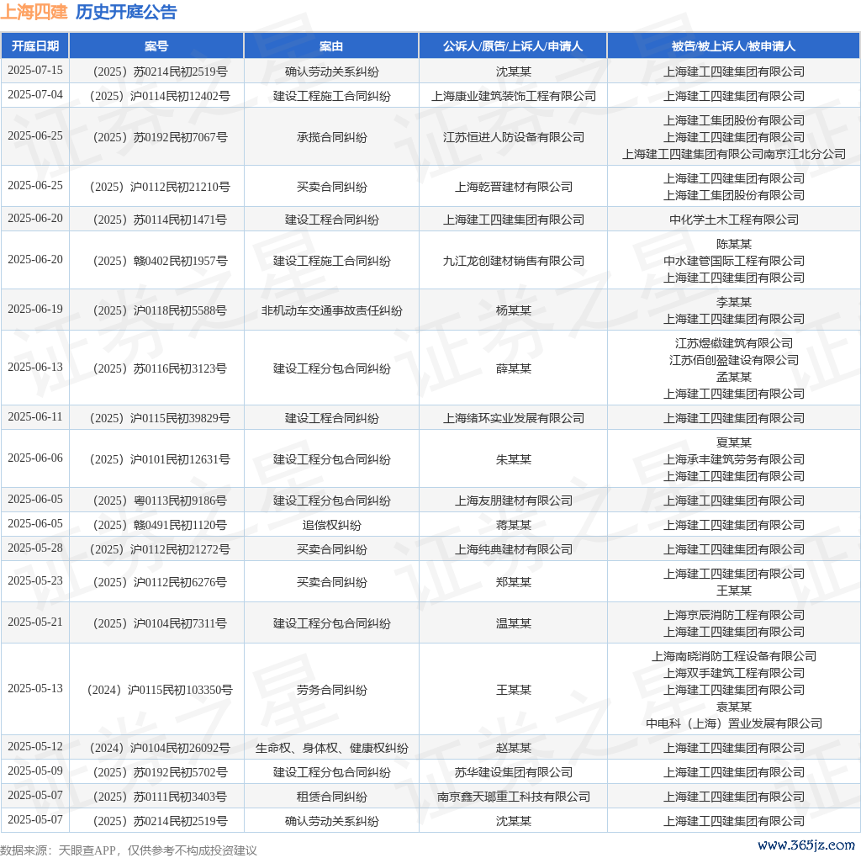The width and height of the screenshot is (861, 858).
Task: Click the date 2025-05-09
Action: click(x=35, y=771)
